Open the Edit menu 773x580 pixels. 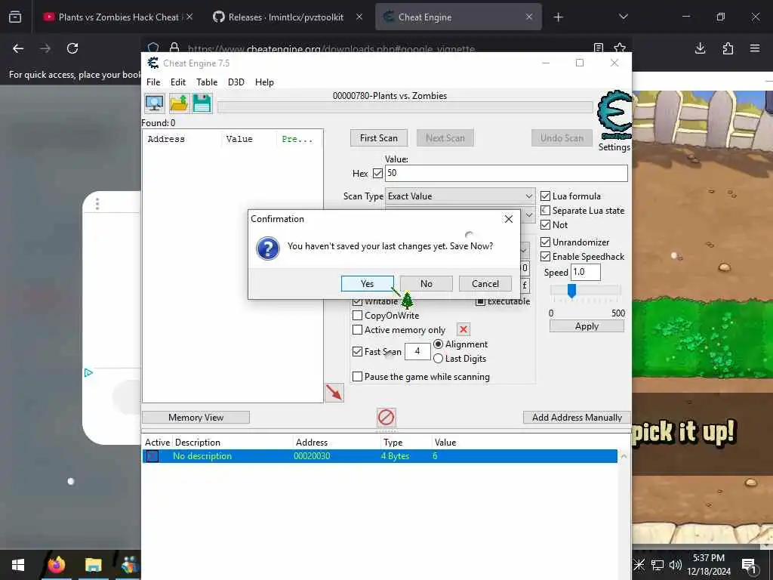178,82
